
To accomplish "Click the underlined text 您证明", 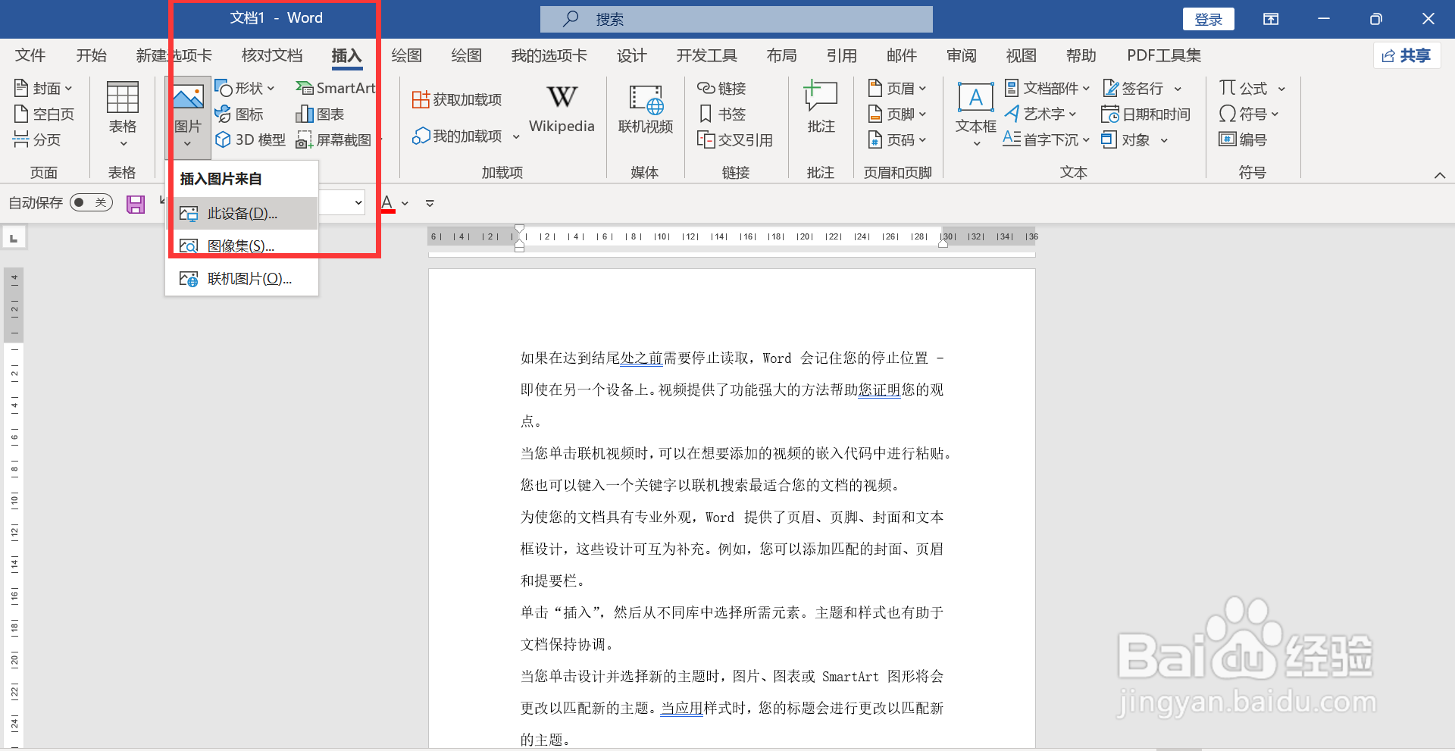I will (879, 390).
